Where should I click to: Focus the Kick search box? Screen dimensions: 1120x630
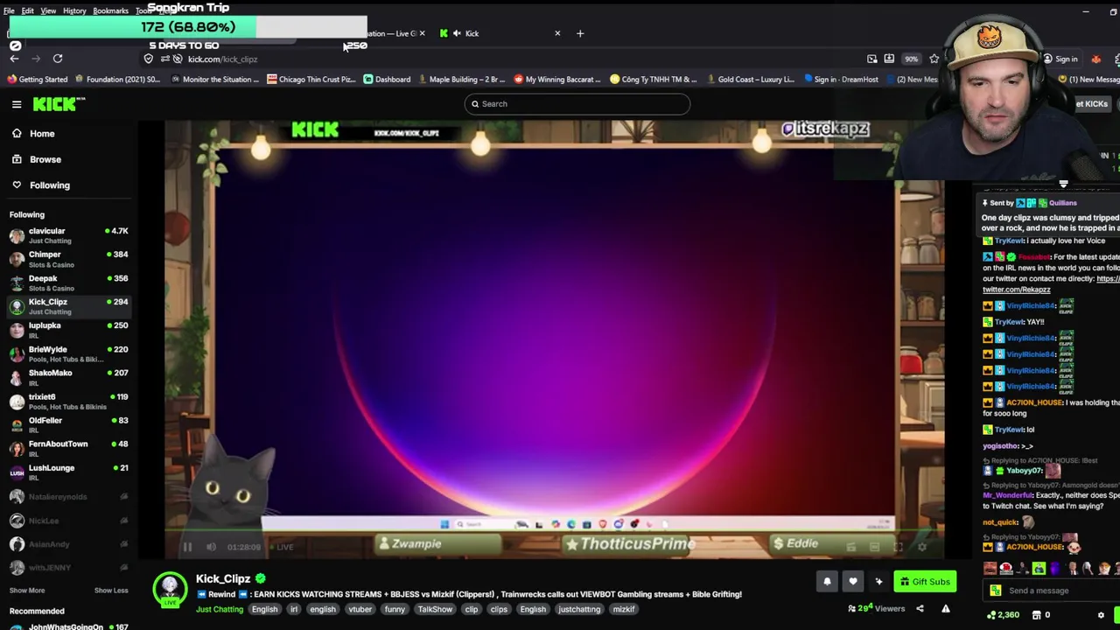click(577, 104)
